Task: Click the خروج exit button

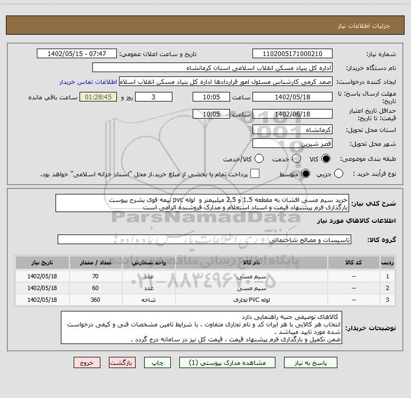Action: [87, 363]
